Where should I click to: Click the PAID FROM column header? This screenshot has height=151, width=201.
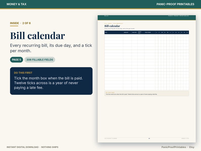(148, 32)
